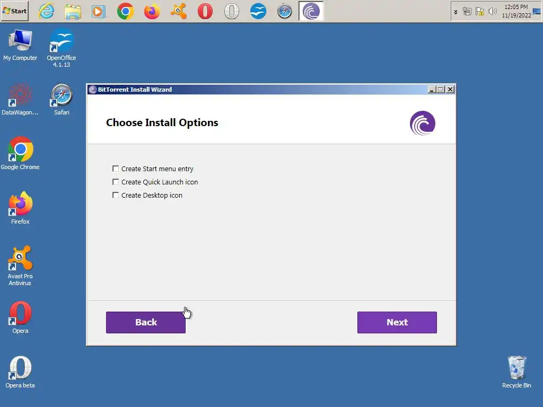Open Avast from the taskbar
This screenshot has width=543, height=407.
pos(179,12)
